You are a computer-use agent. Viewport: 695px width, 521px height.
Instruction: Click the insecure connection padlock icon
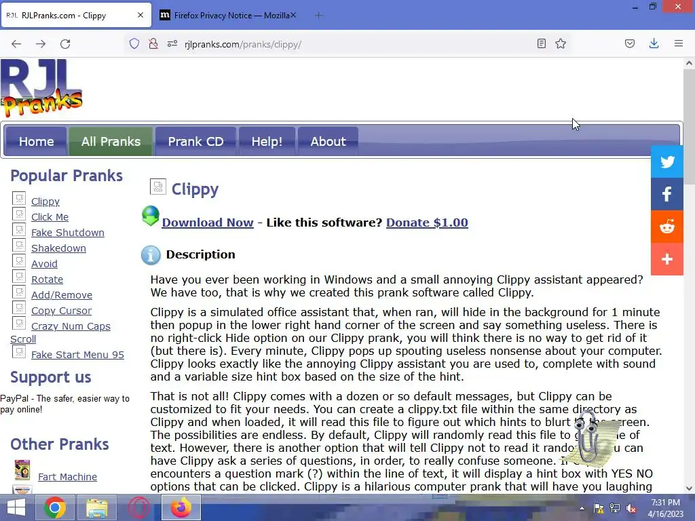pos(153,43)
